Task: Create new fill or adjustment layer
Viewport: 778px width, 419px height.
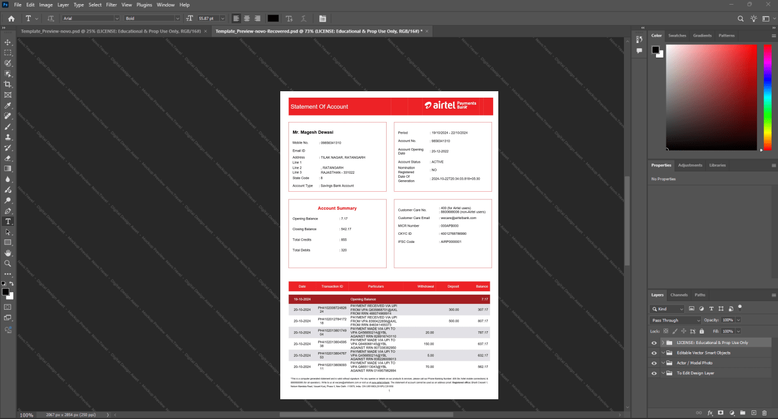Action: click(x=731, y=413)
